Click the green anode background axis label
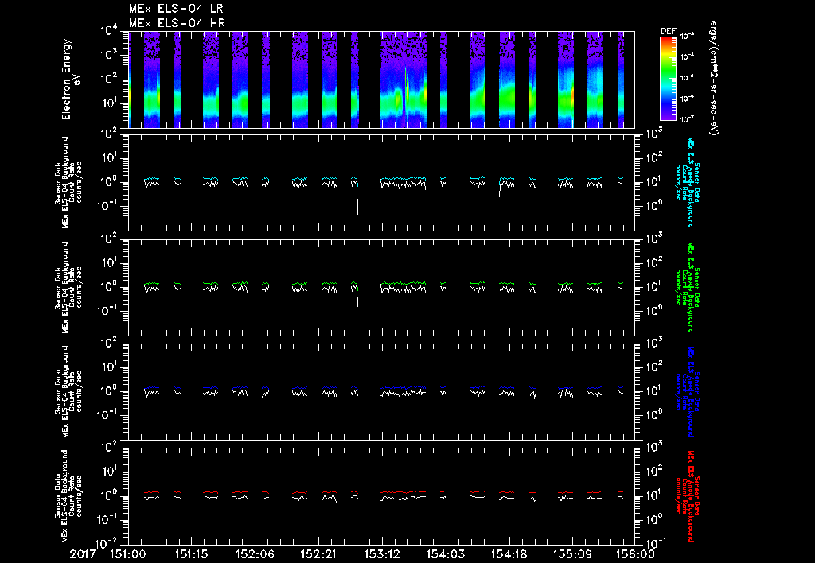The image size is (815, 563). (x=687, y=287)
